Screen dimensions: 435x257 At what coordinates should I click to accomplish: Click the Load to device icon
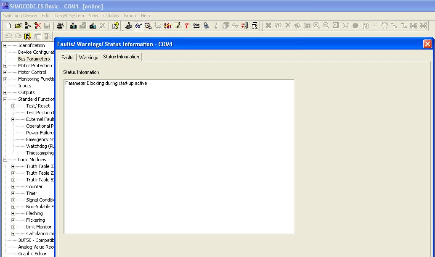73,26
